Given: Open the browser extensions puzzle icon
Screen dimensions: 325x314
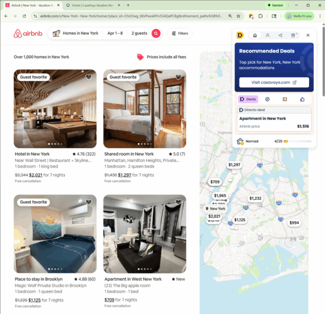Looking at the screenshot, I should (260, 16).
